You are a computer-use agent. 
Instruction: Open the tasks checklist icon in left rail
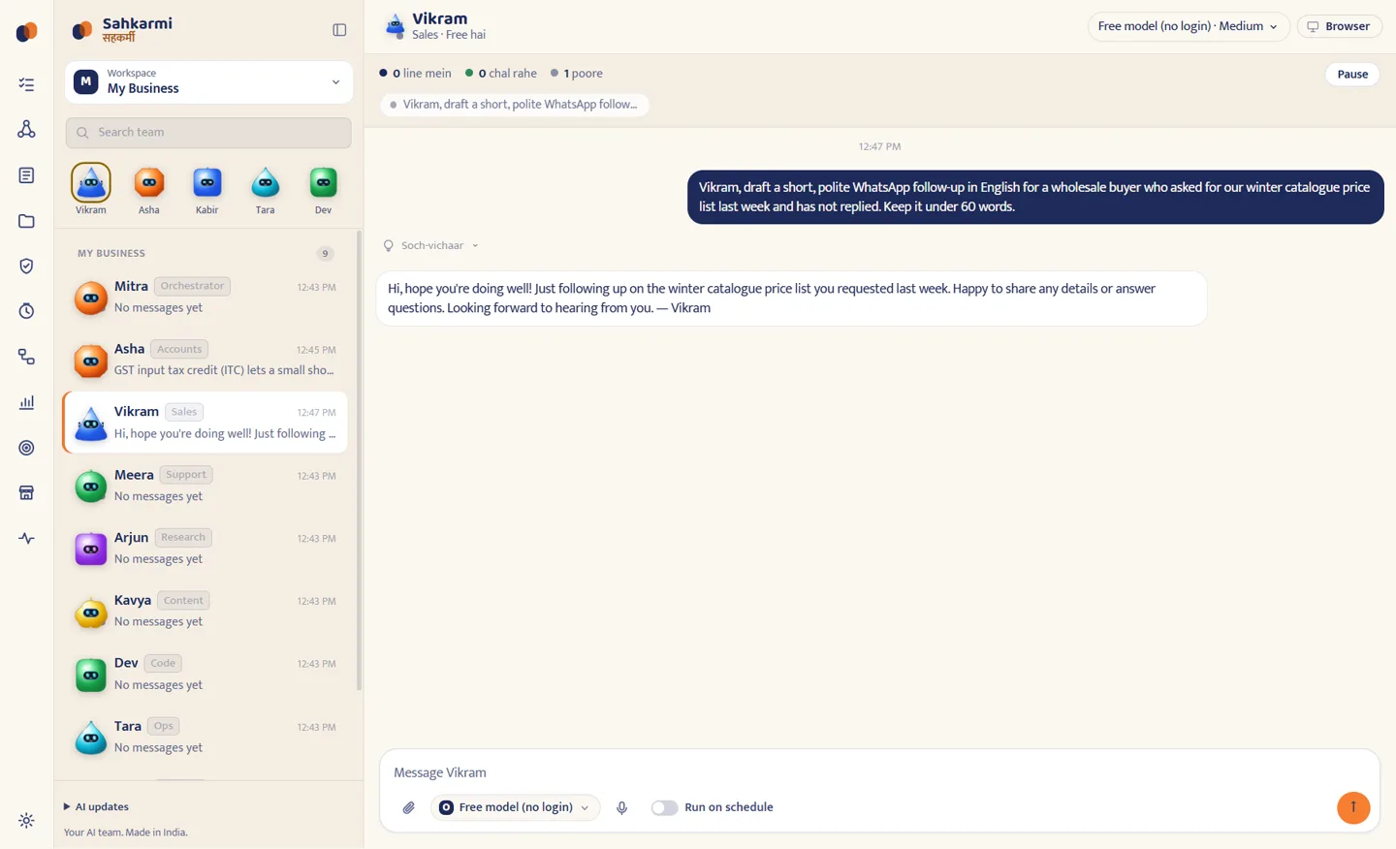(x=26, y=85)
